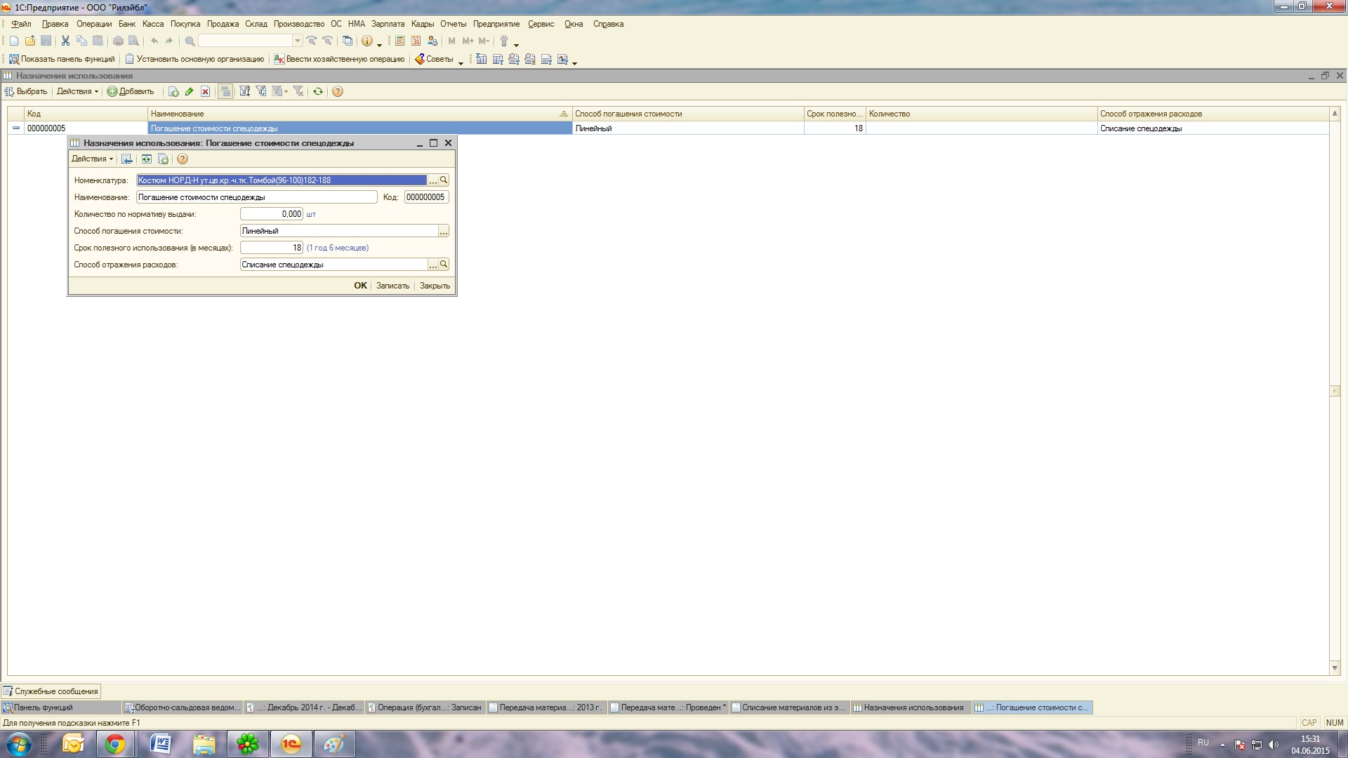Image resolution: width=1348 pixels, height=758 pixels.
Task: Open the calendar icon in the main toolbar
Action: (416, 41)
